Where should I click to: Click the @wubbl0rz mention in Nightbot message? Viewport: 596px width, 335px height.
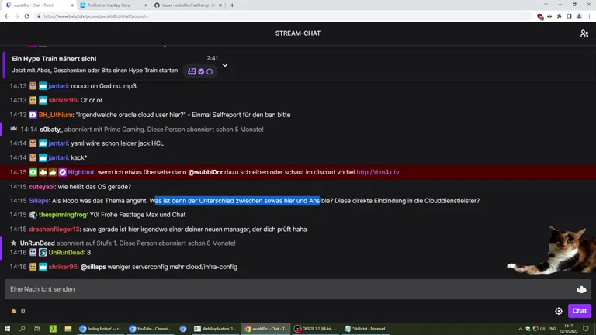[205, 172]
